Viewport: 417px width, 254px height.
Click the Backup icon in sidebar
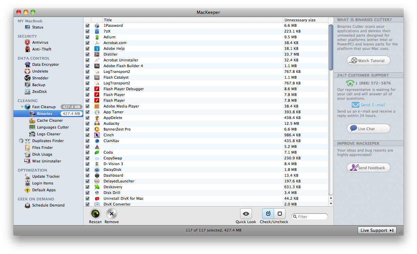point(28,85)
